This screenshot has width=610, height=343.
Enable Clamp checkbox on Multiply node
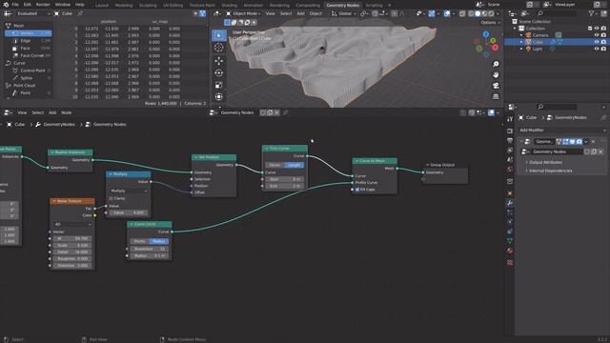click(x=112, y=198)
